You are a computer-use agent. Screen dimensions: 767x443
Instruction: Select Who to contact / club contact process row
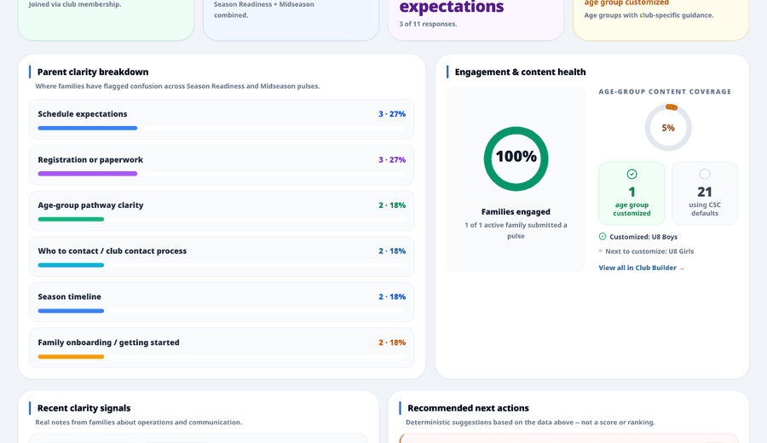tap(222, 256)
